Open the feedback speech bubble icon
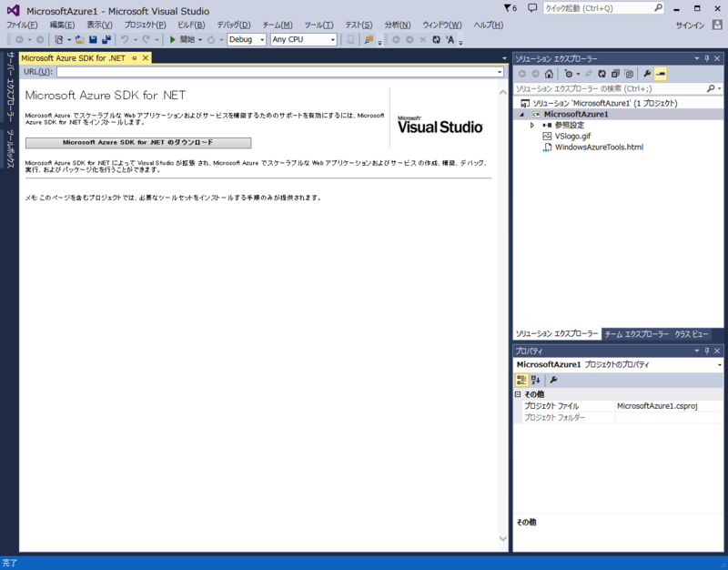728x570 pixels. (532, 8)
